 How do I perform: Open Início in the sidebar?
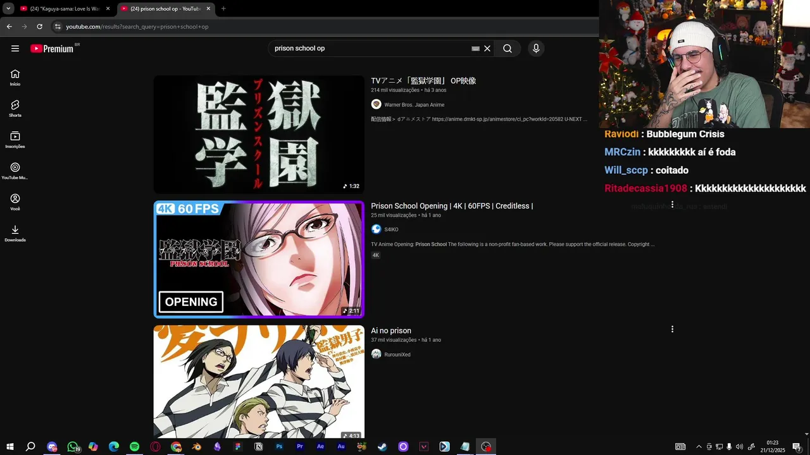click(15, 77)
